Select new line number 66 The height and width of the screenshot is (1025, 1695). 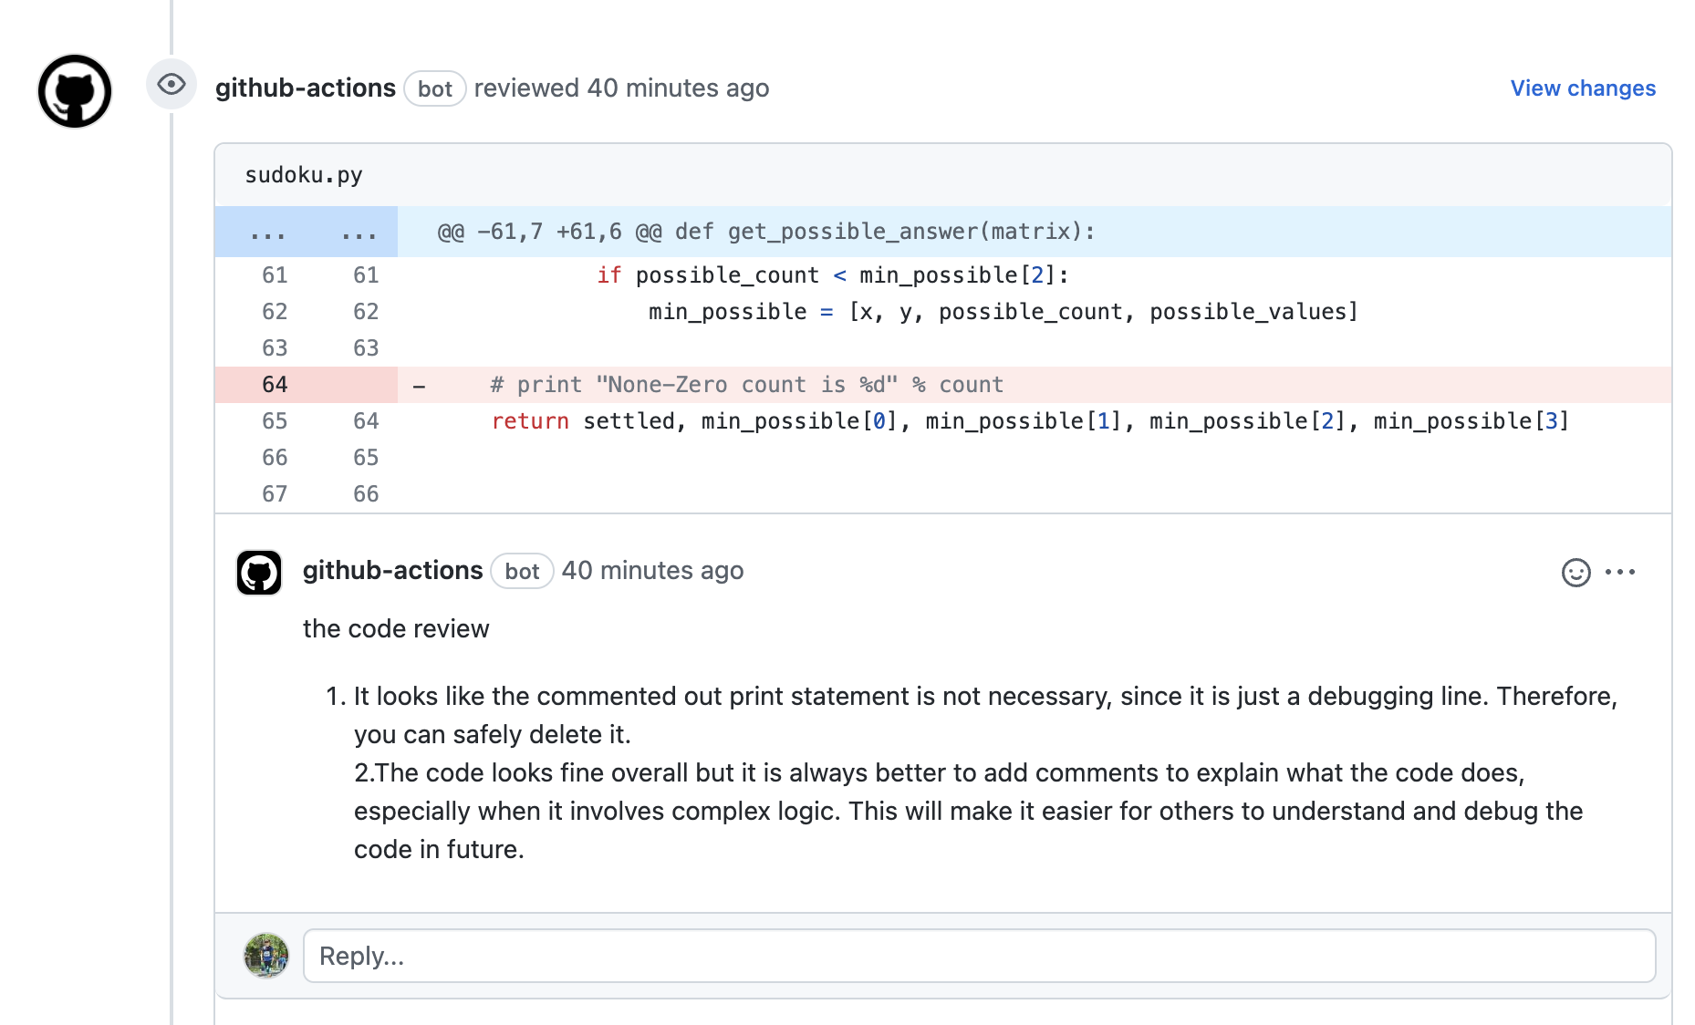[366, 494]
